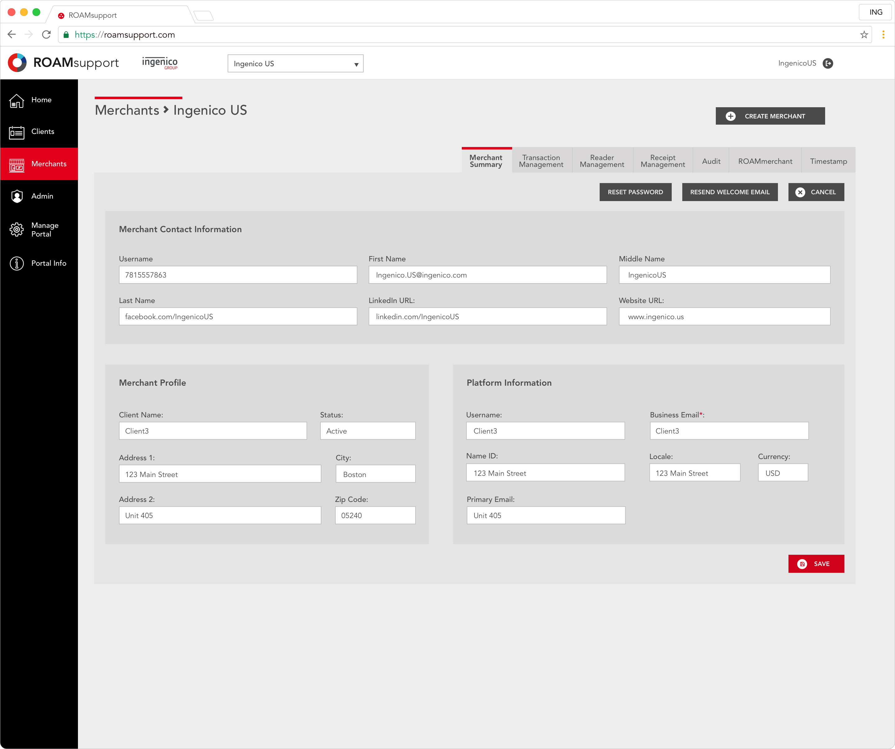
Task: Click the Create Merchant button
Action: click(x=770, y=116)
